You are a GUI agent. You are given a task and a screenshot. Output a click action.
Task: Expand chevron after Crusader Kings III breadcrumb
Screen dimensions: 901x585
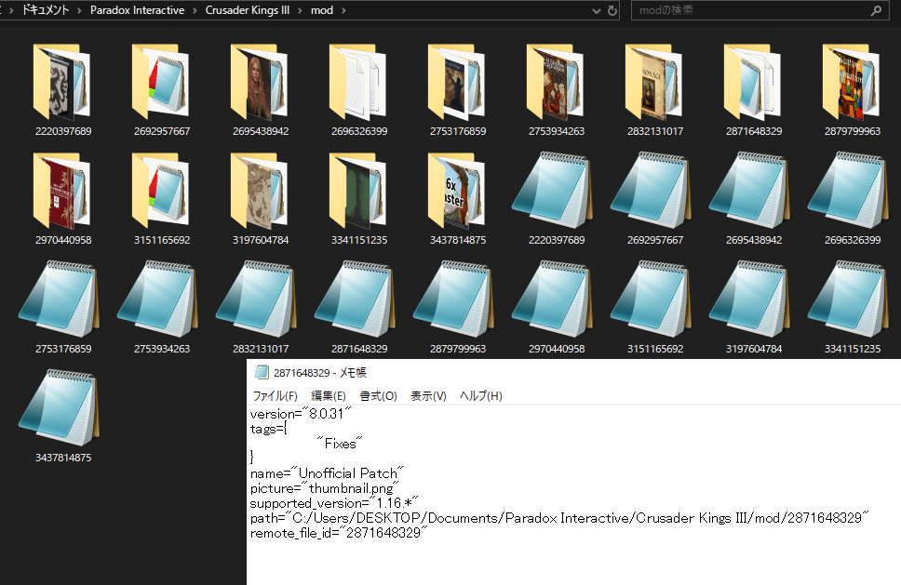[x=300, y=10]
